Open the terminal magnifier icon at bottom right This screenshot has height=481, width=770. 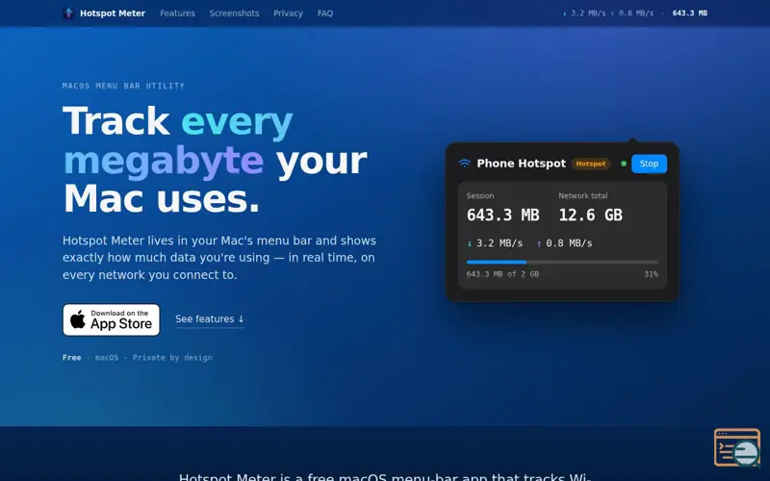click(737, 447)
